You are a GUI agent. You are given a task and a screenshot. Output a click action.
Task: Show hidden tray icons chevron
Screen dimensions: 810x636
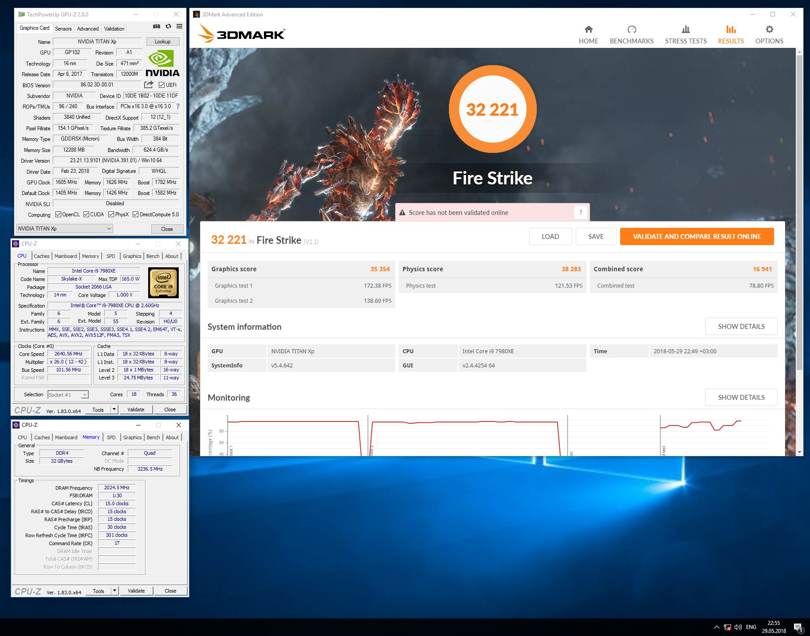pos(716,627)
